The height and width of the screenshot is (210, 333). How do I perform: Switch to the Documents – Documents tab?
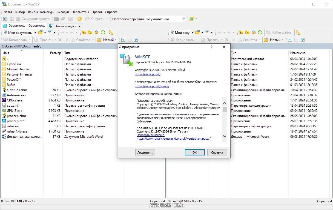pyautogui.click(x=24, y=26)
